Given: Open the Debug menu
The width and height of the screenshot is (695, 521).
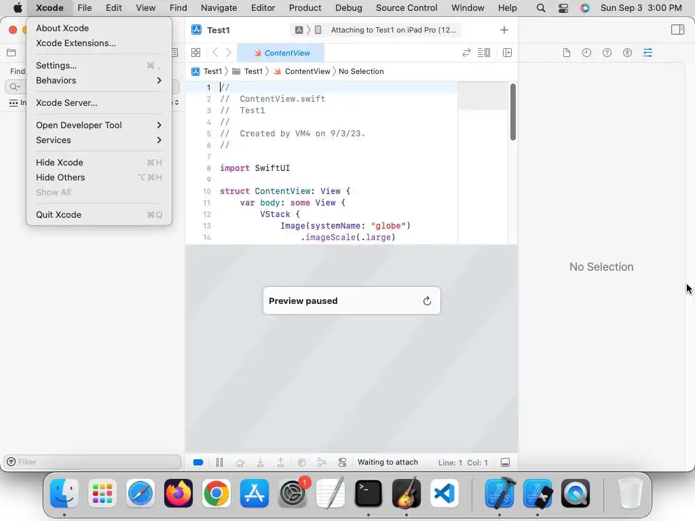Looking at the screenshot, I should [x=348, y=8].
